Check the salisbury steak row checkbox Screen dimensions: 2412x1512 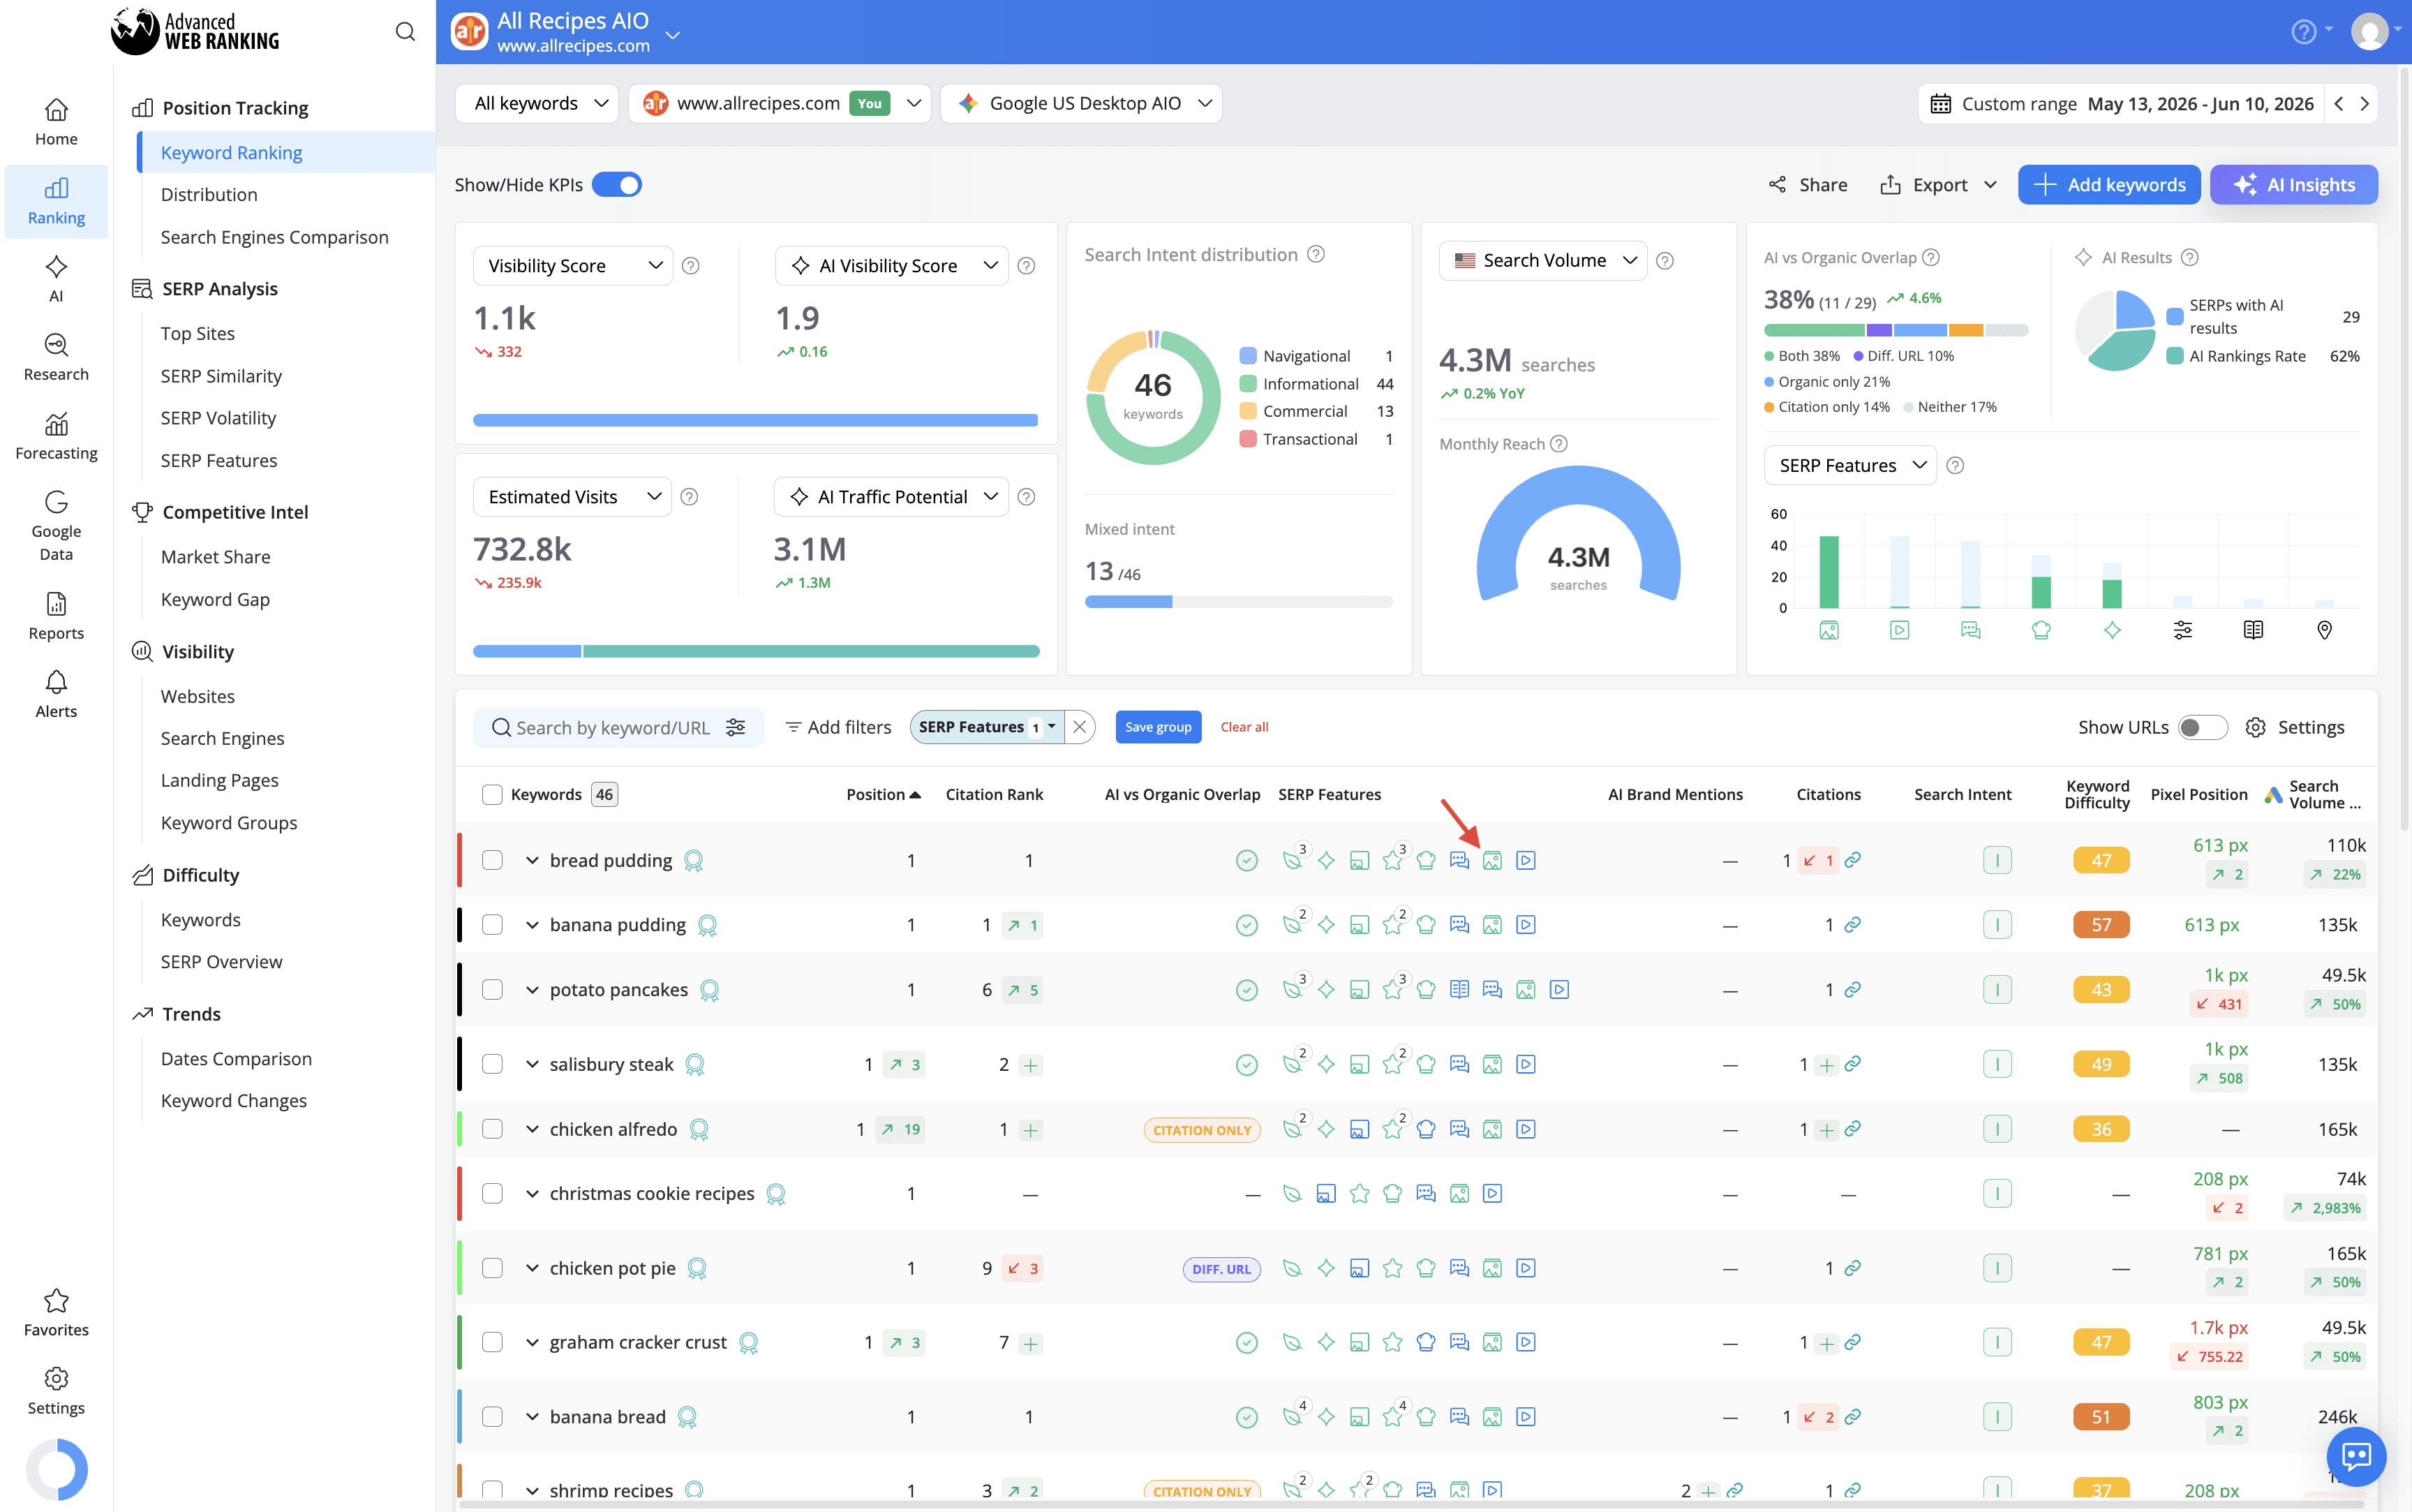point(492,1064)
